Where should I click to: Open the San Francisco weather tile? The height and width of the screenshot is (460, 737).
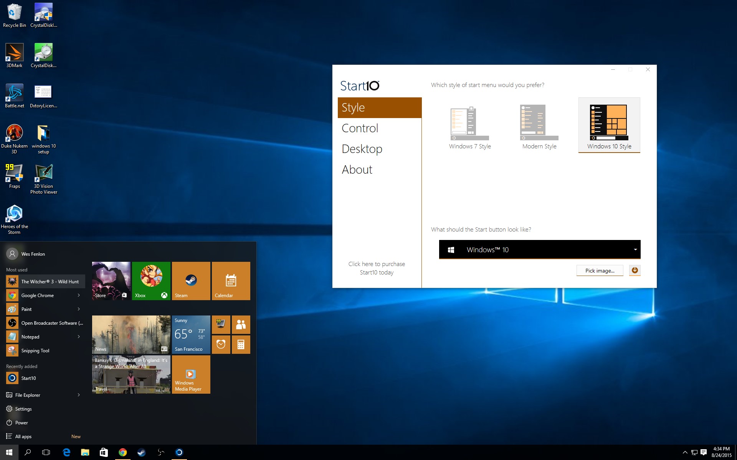(x=191, y=334)
